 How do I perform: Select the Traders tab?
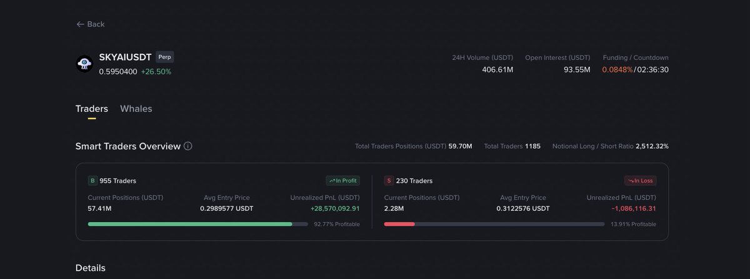[x=91, y=109]
